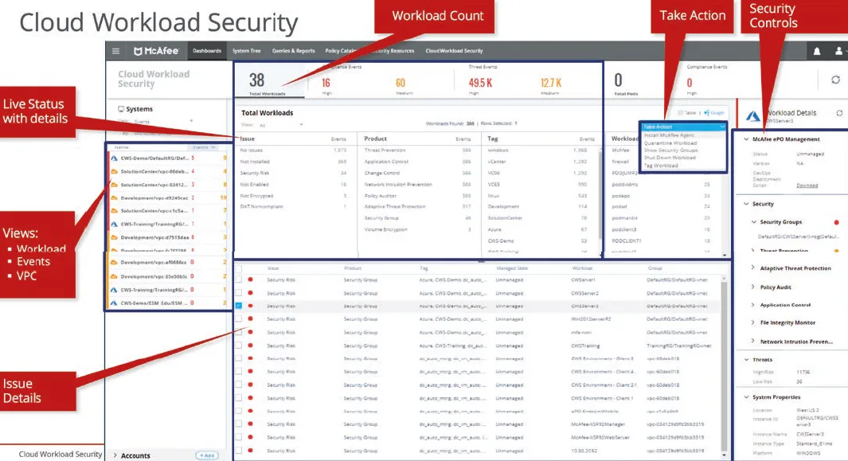Click red status dot next to Security Groups
Image resolution: width=848 pixels, height=461 pixels.
click(x=837, y=222)
